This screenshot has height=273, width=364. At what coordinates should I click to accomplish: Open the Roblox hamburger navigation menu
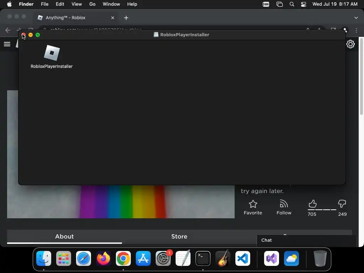click(x=7, y=44)
